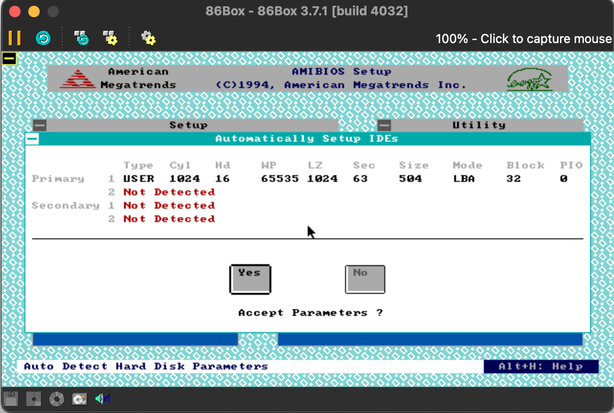
Task: Open the Automatically Setup IDEs control menu
Action: 32,139
